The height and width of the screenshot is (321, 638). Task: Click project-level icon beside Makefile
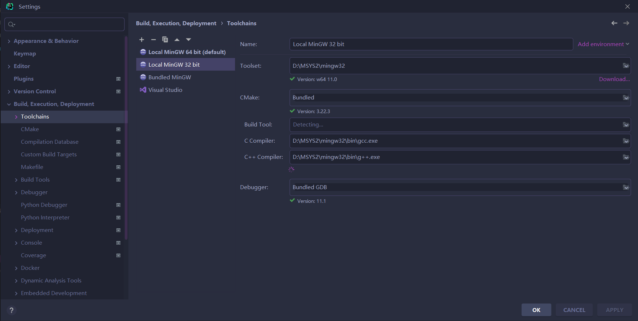tap(118, 167)
